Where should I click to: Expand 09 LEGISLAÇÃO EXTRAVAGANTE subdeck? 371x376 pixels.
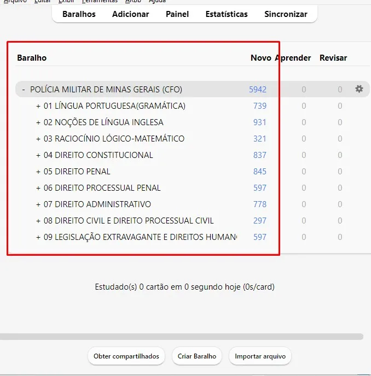pyautogui.click(x=38, y=237)
